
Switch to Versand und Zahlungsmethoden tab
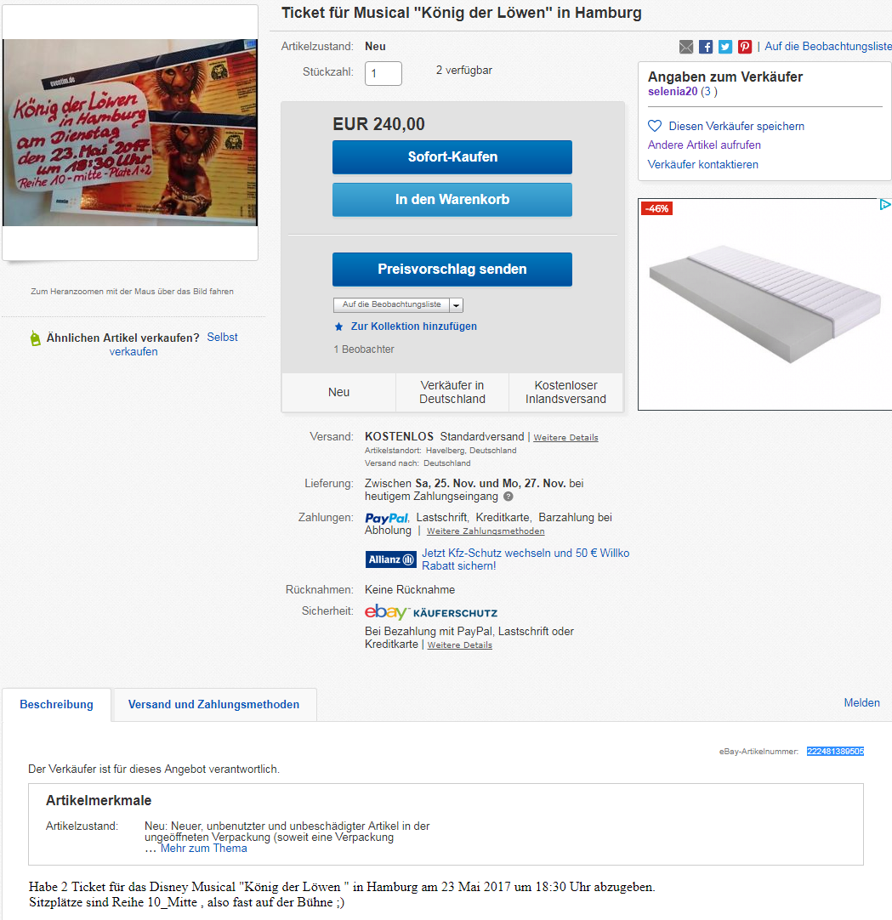pos(213,705)
